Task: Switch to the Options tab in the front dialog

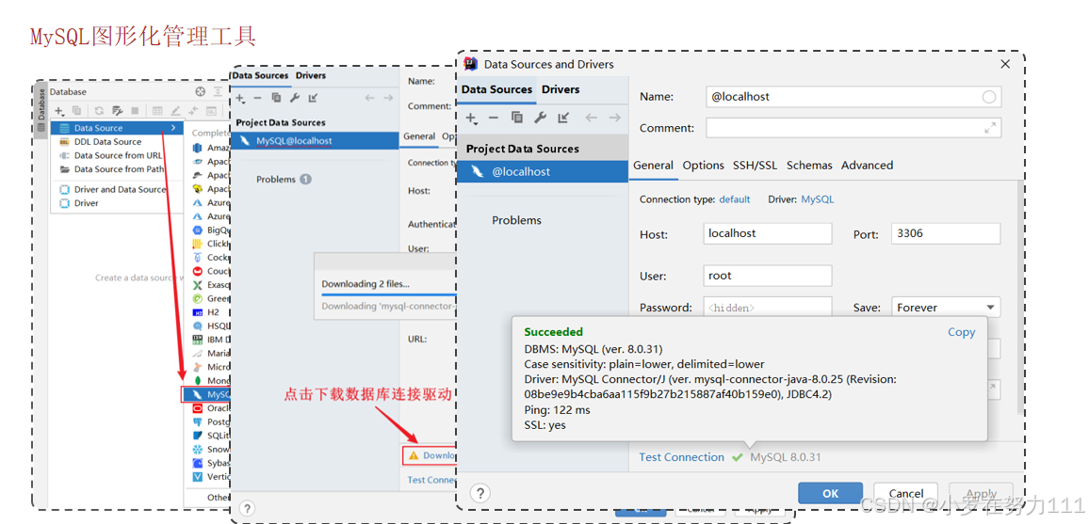Action: click(x=704, y=165)
